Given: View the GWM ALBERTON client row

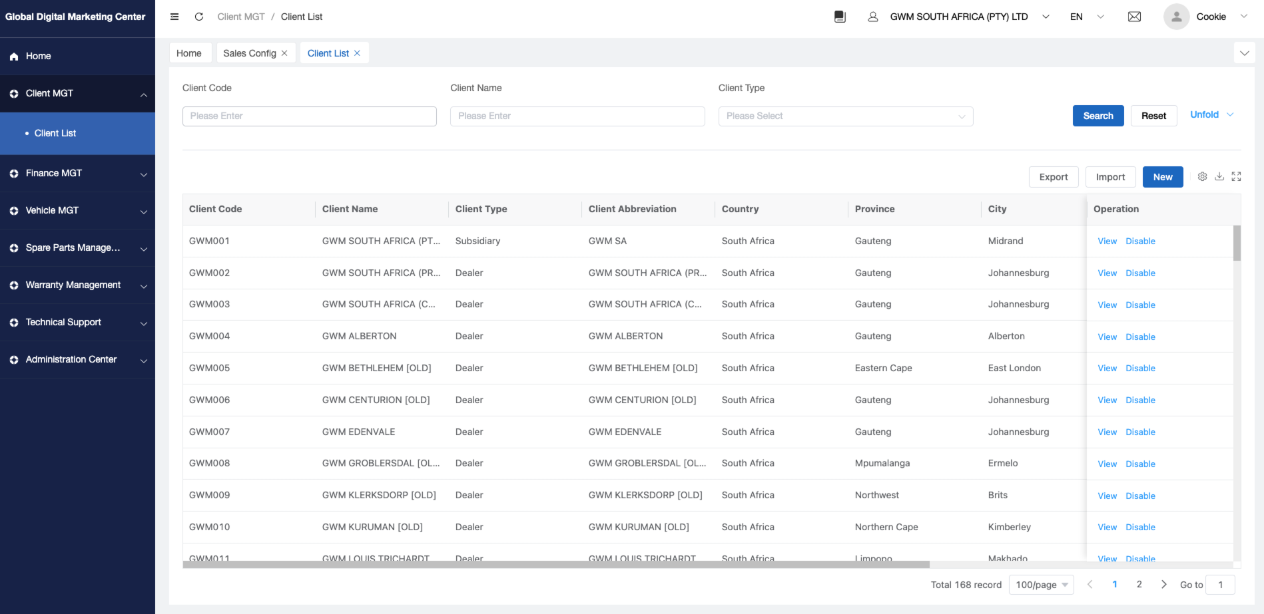Looking at the screenshot, I should click(x=1107, y=337).
